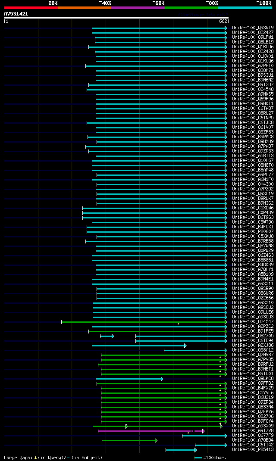Click UniRef100_C5XDW6 label
Screen dimensions: 276x461
253,208
